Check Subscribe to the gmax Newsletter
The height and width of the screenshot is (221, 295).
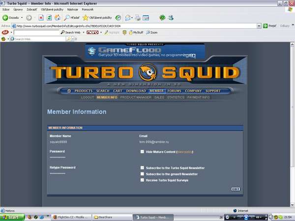tap(142, 174)
